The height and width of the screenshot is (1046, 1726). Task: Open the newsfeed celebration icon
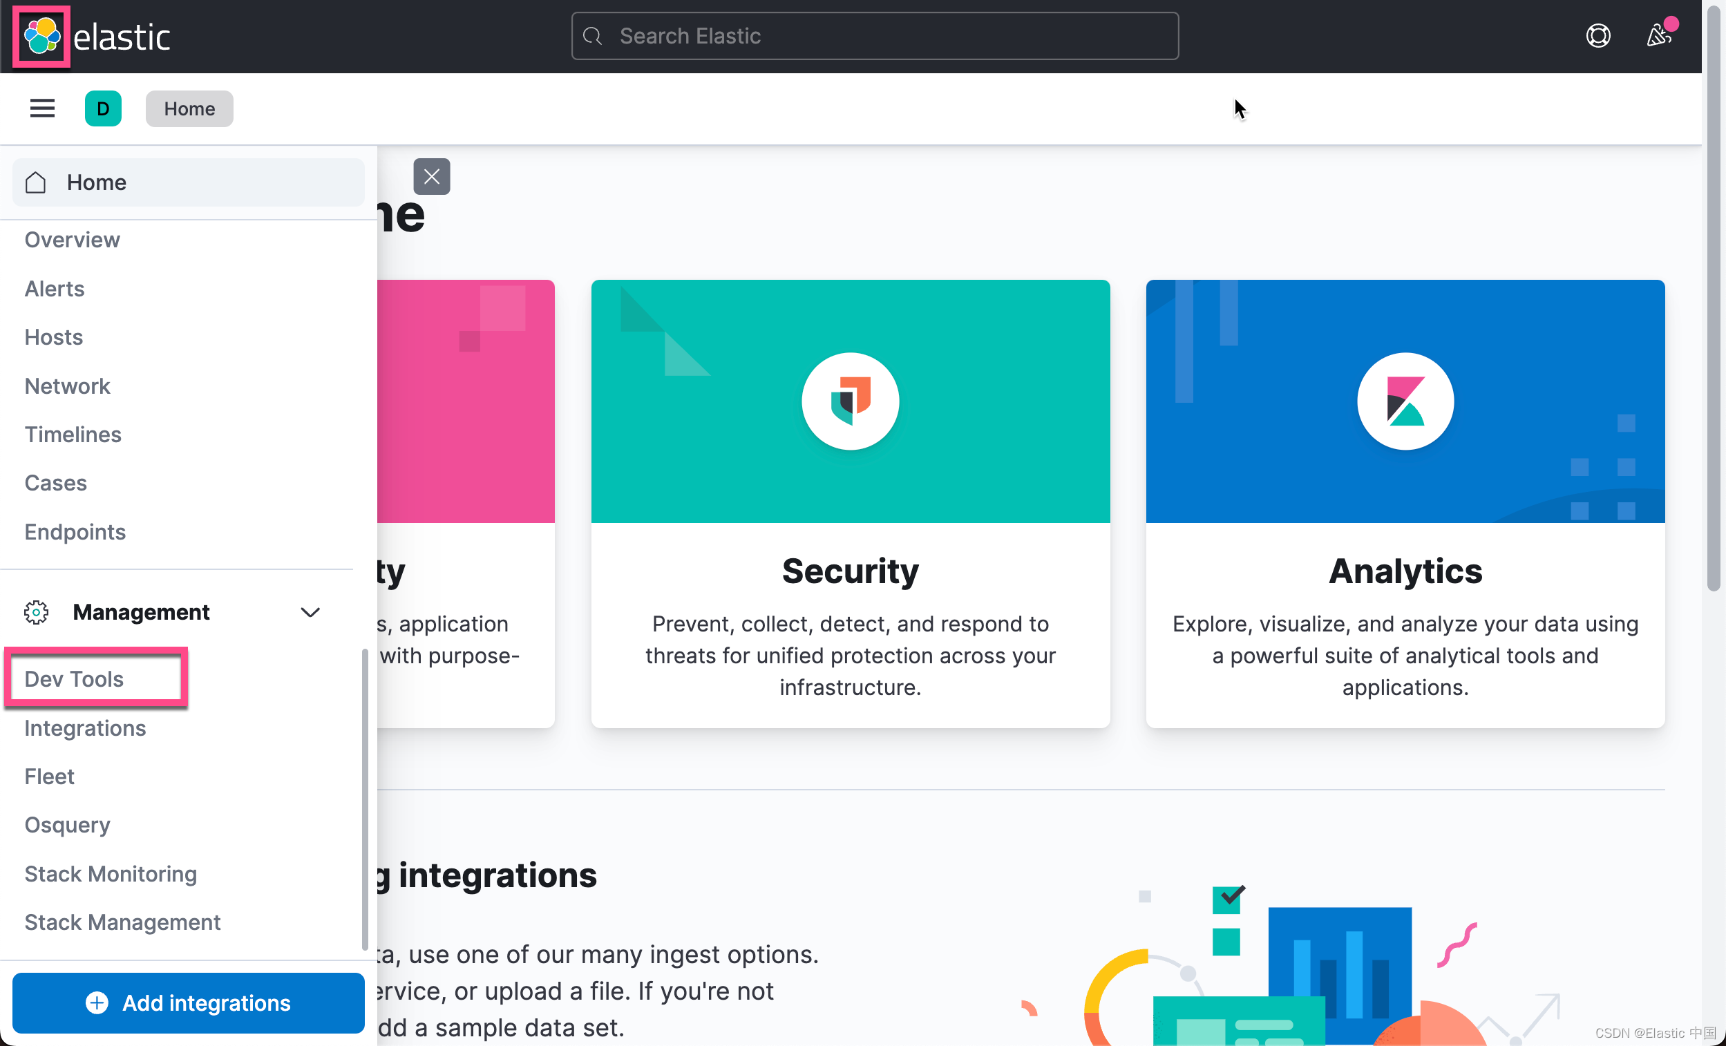(1658, 36)
